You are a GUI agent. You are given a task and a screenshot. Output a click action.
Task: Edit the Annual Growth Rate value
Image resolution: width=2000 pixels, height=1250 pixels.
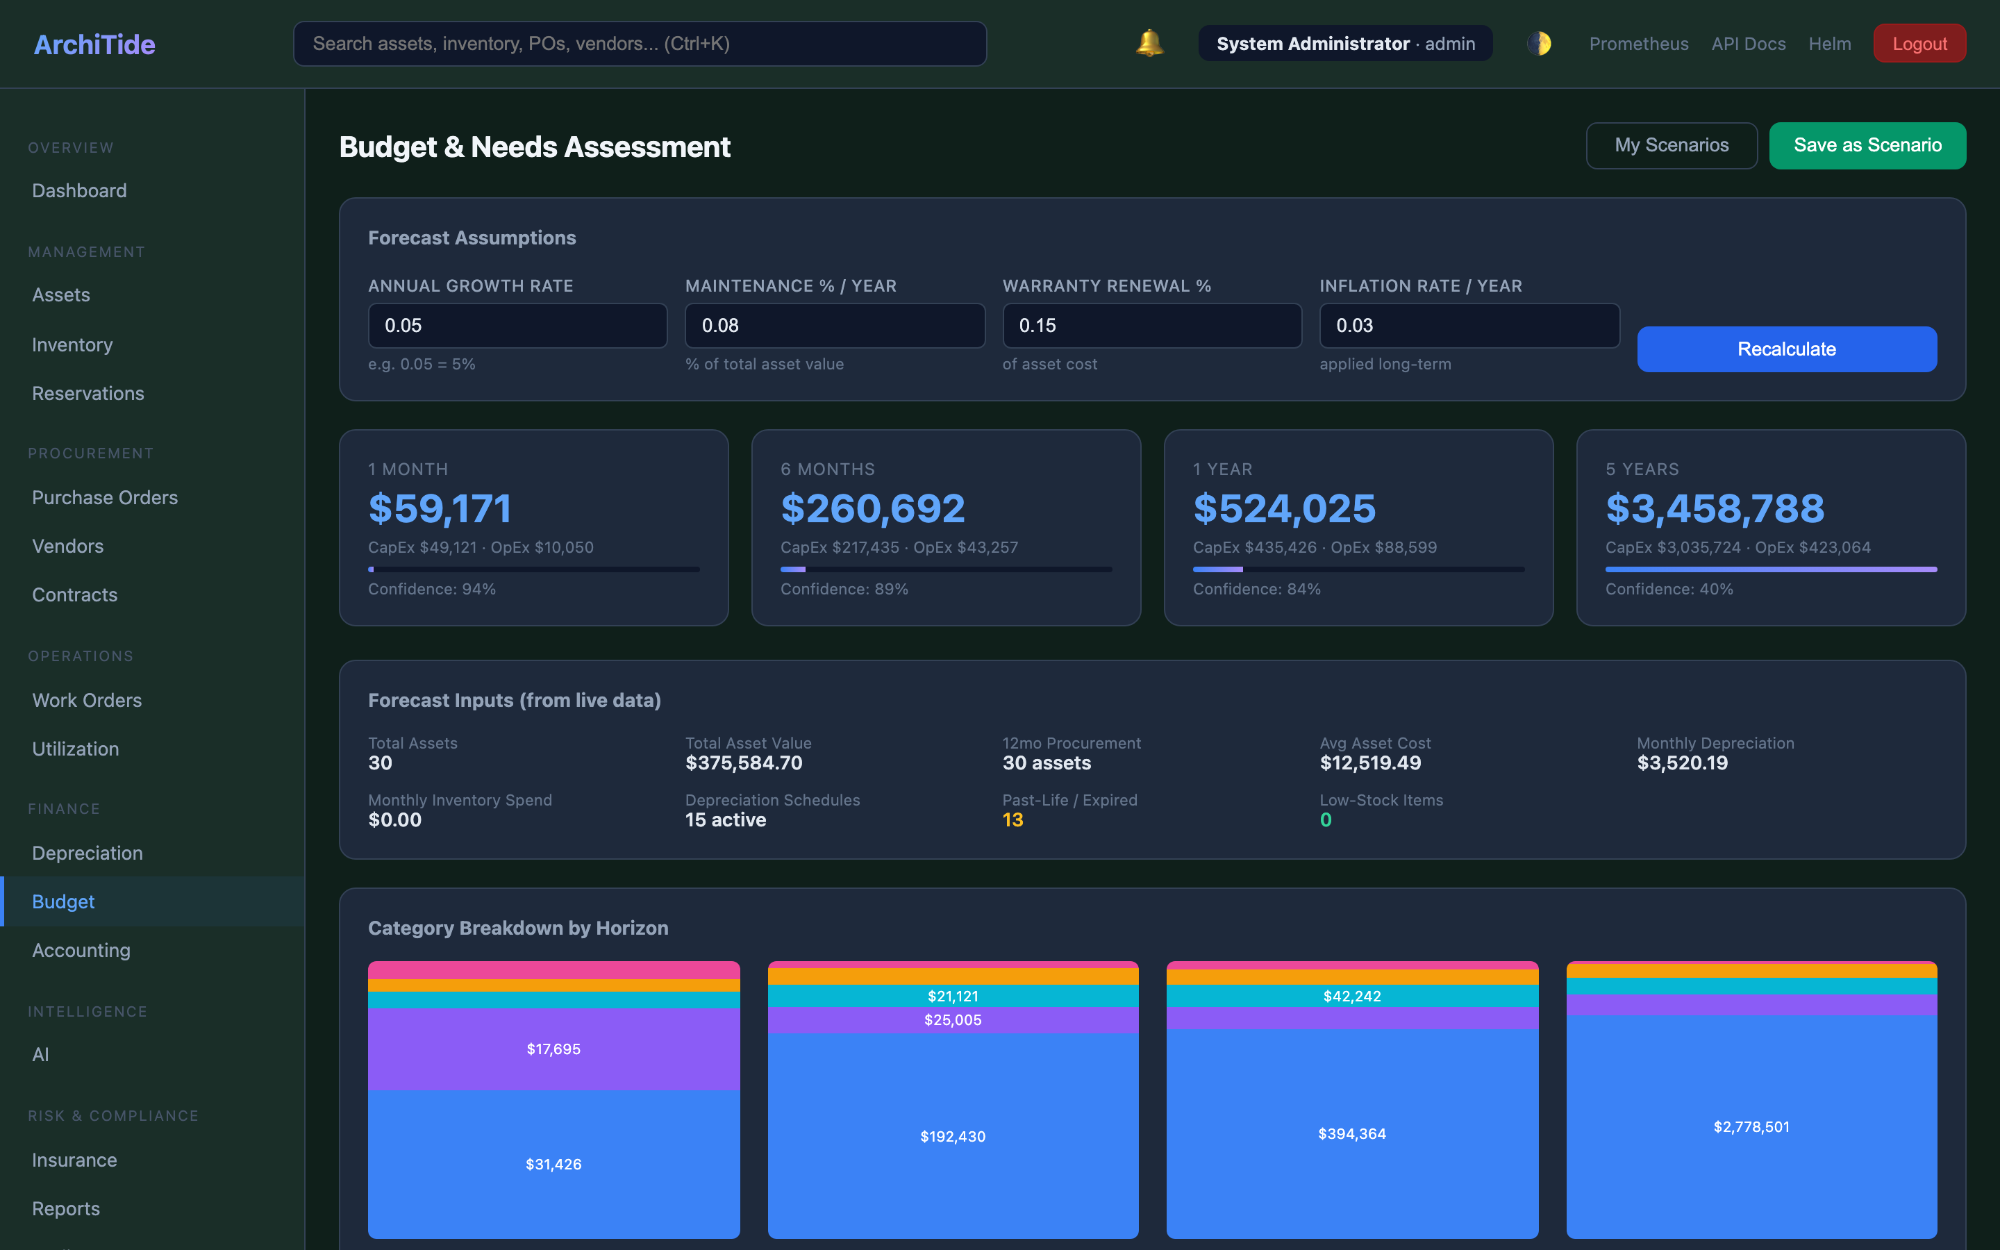[517, 325]
